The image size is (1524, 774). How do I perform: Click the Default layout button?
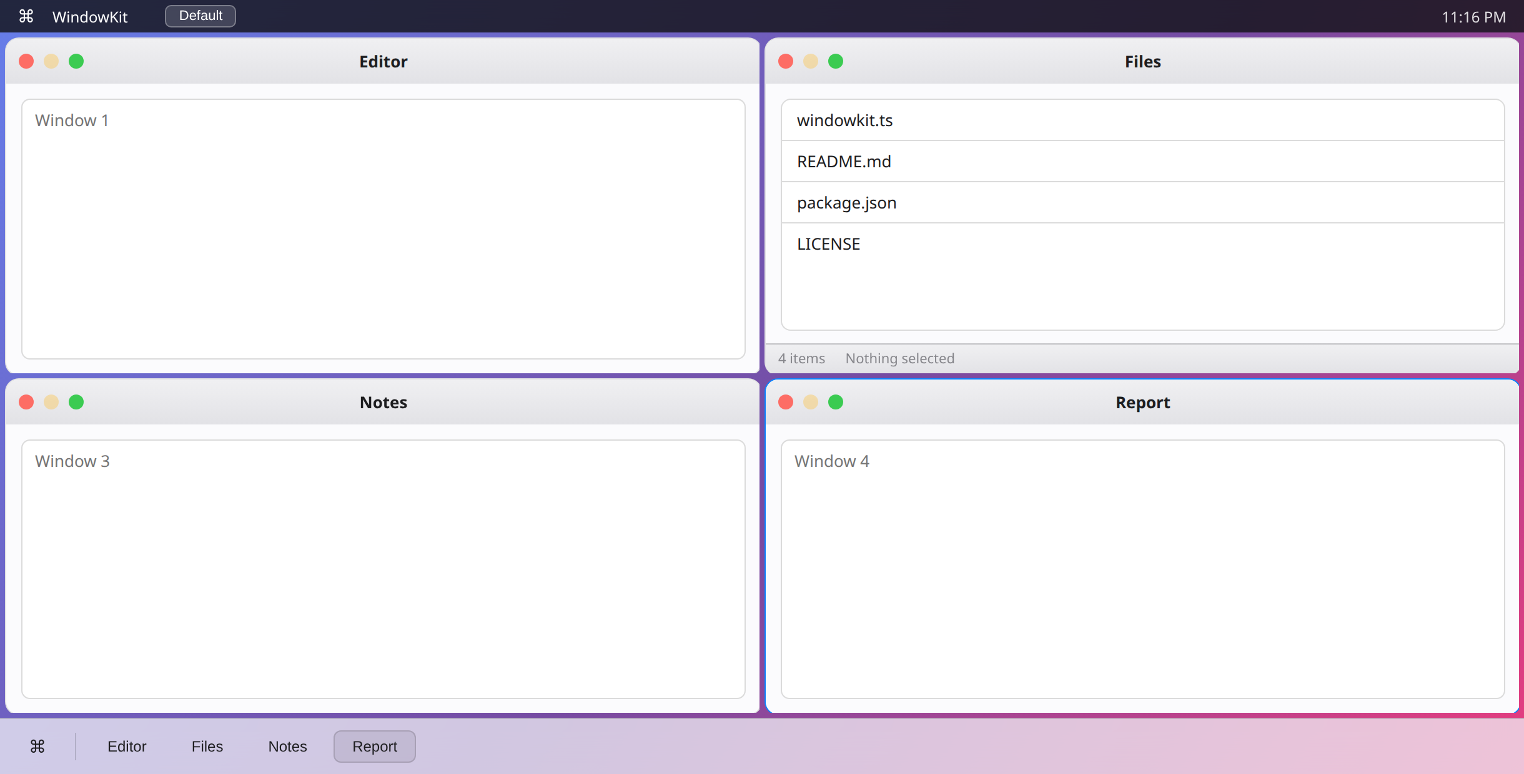coord(200,16)
